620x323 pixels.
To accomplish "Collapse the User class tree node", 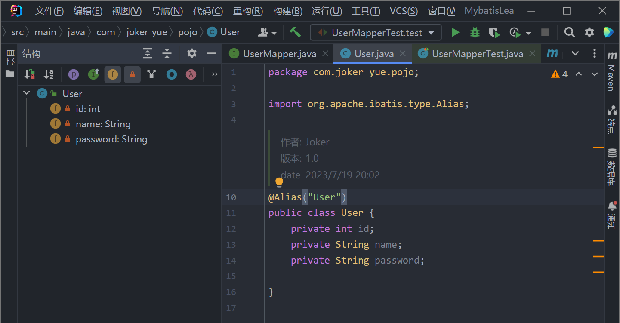I will point(27,93).
